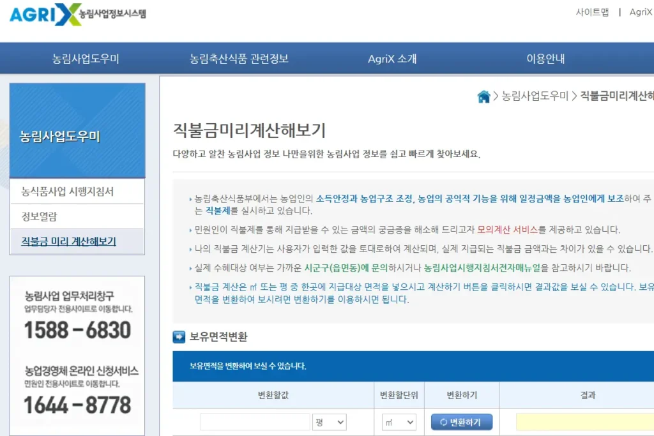Open the AgriX 소개 menu
The height and width of the screenshot is (436, 654).
pos(392,58)
